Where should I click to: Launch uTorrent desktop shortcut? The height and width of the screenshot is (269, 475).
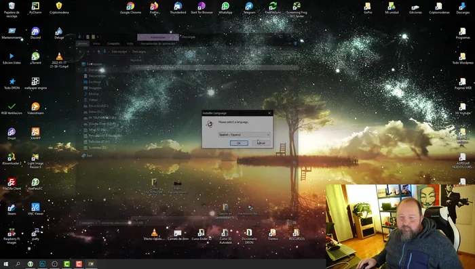[35, 59]
